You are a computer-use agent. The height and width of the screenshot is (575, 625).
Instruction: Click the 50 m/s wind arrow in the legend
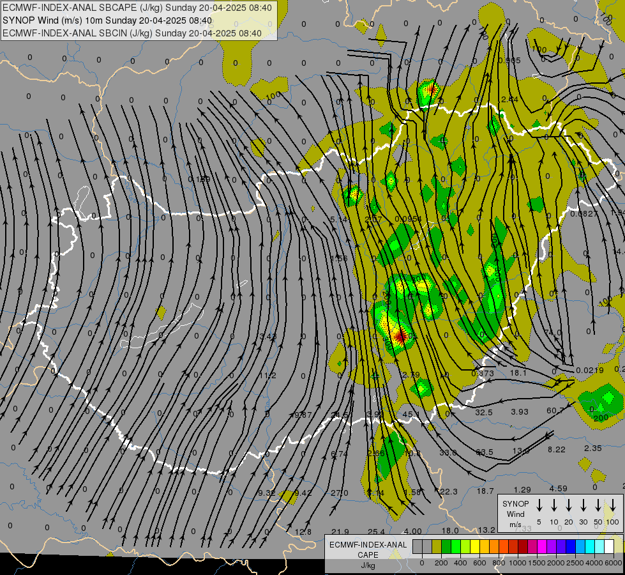coord(598,505)
